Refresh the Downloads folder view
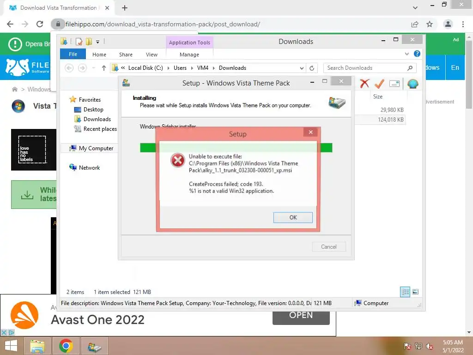The height and width of the screenshot is (355, 473). coord(312,68)
